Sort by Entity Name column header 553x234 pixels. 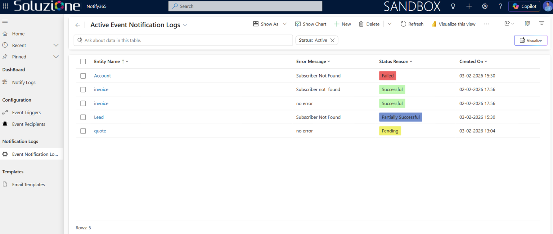click(107, 61)
